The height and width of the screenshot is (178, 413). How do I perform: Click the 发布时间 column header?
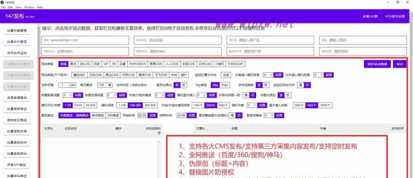[397, 129]
